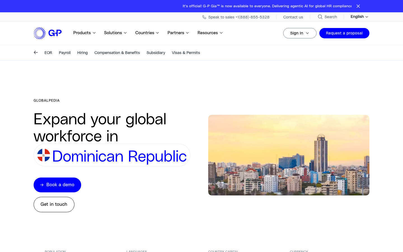Click the GLOBALPEDIA label
Image resolution: width=403 pixels, height=252 pixels.
46,101
